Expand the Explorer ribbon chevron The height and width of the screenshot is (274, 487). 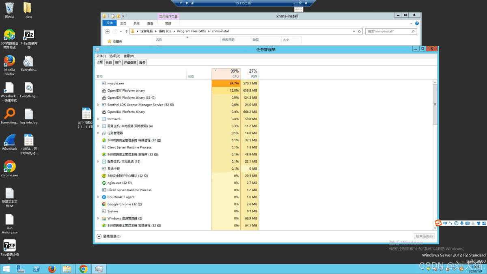[x=412, y=24]
